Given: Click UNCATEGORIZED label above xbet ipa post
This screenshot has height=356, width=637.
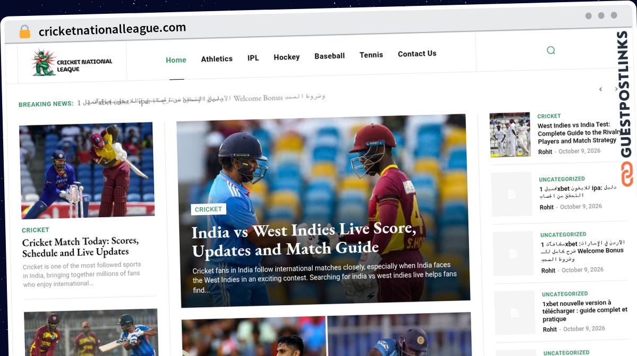Looking at the screenshot, I should [x=562, y=179].
